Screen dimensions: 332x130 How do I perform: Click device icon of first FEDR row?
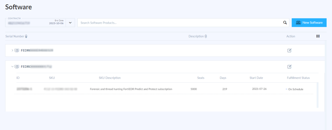coord(17,50)
